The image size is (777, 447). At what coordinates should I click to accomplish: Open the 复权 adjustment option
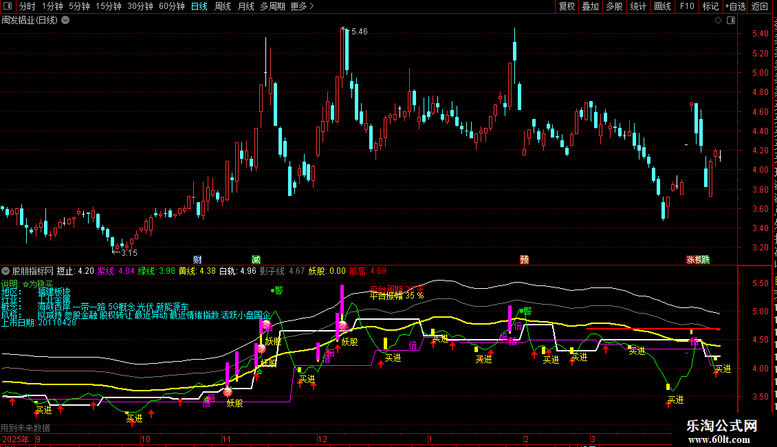567,6
